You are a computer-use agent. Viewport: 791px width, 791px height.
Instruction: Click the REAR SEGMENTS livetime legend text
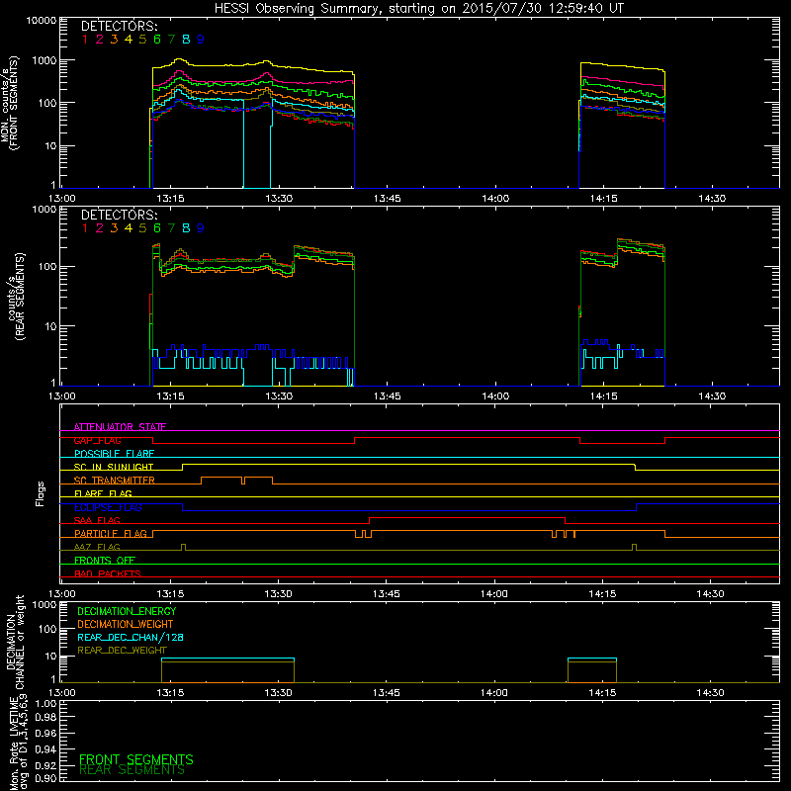132,770
